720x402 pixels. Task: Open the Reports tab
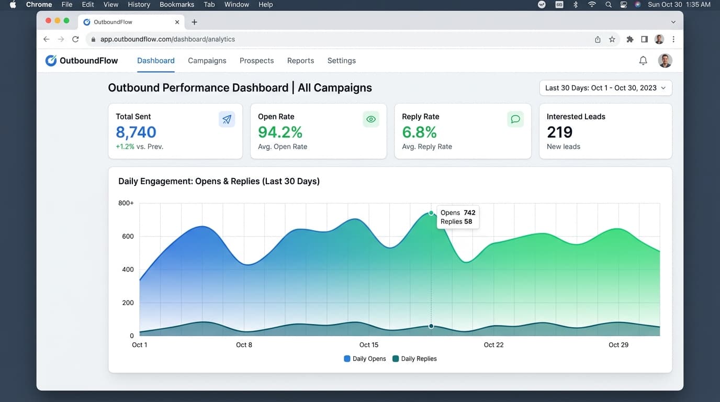301,61
